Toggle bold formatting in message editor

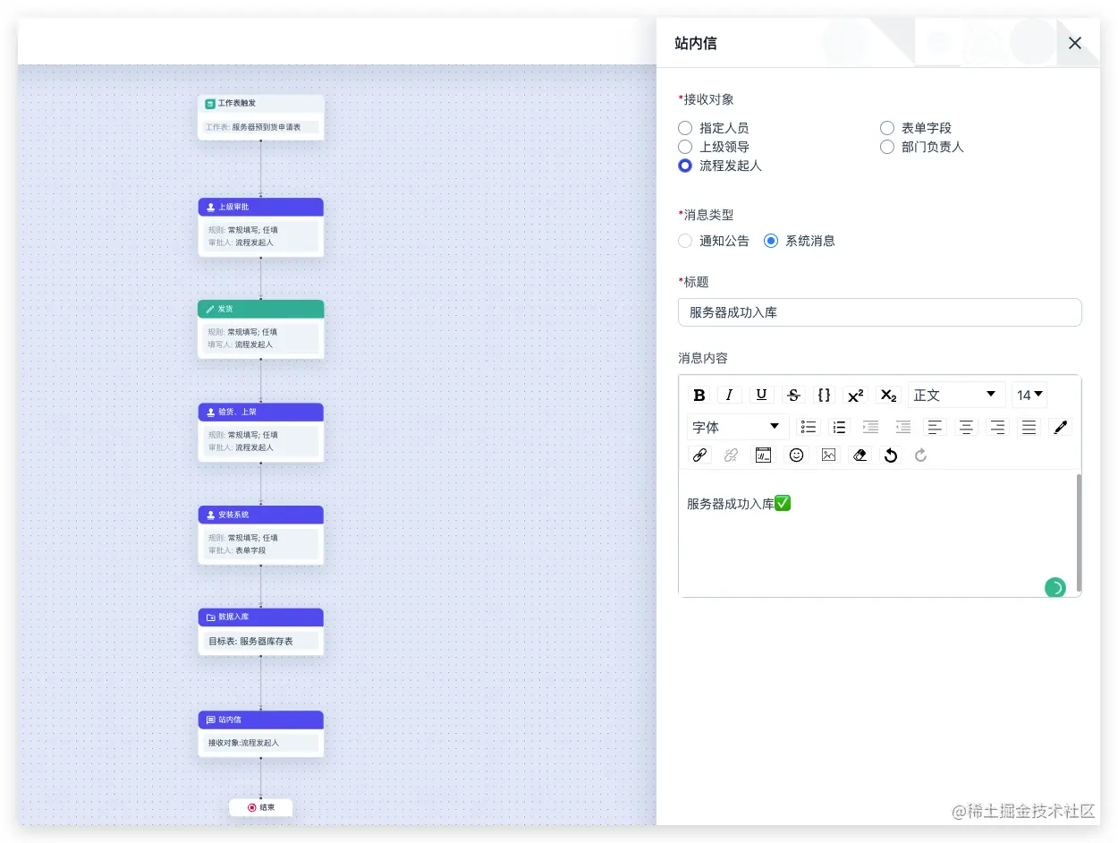tap(699, 395)
